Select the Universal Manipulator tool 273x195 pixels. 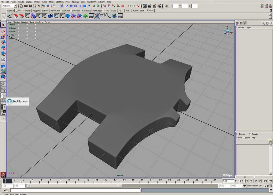(3, 59)
